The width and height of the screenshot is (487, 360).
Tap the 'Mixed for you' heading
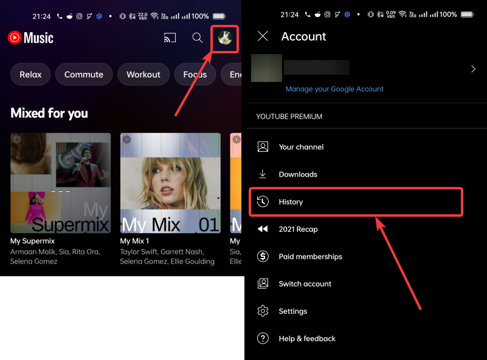49,113
